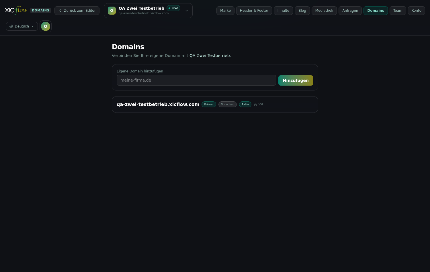
Task: Open the Konto tab
Action: pyautogui.click(x=416, y=11)
